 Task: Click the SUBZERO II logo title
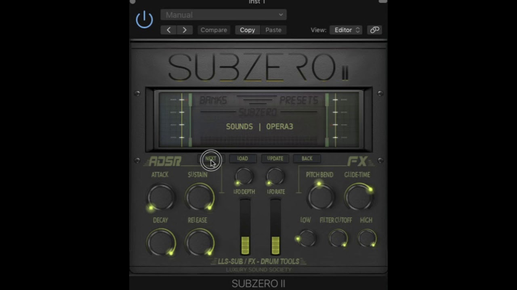pyautogui.click(x=258, y=67)
